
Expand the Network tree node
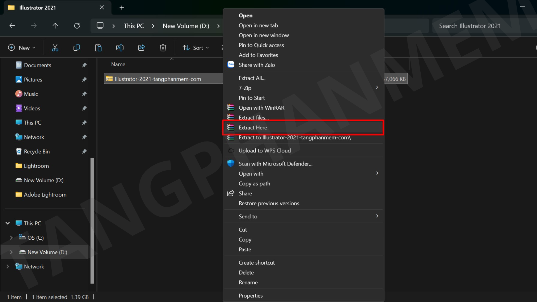tap(8, 266)
